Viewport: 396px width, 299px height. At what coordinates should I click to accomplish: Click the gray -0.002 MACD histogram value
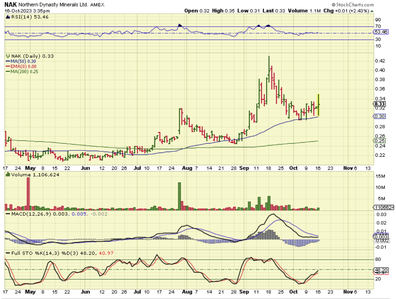coord(99,214)
